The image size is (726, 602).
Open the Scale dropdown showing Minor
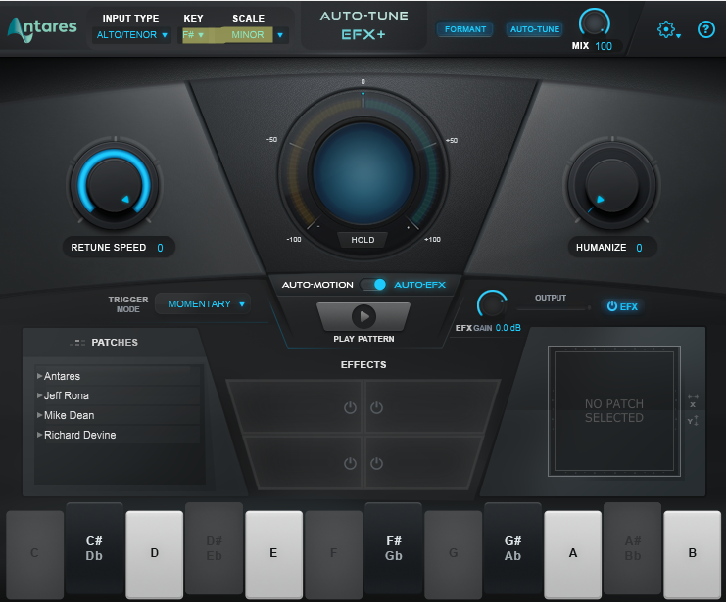[x=253, y=35]
